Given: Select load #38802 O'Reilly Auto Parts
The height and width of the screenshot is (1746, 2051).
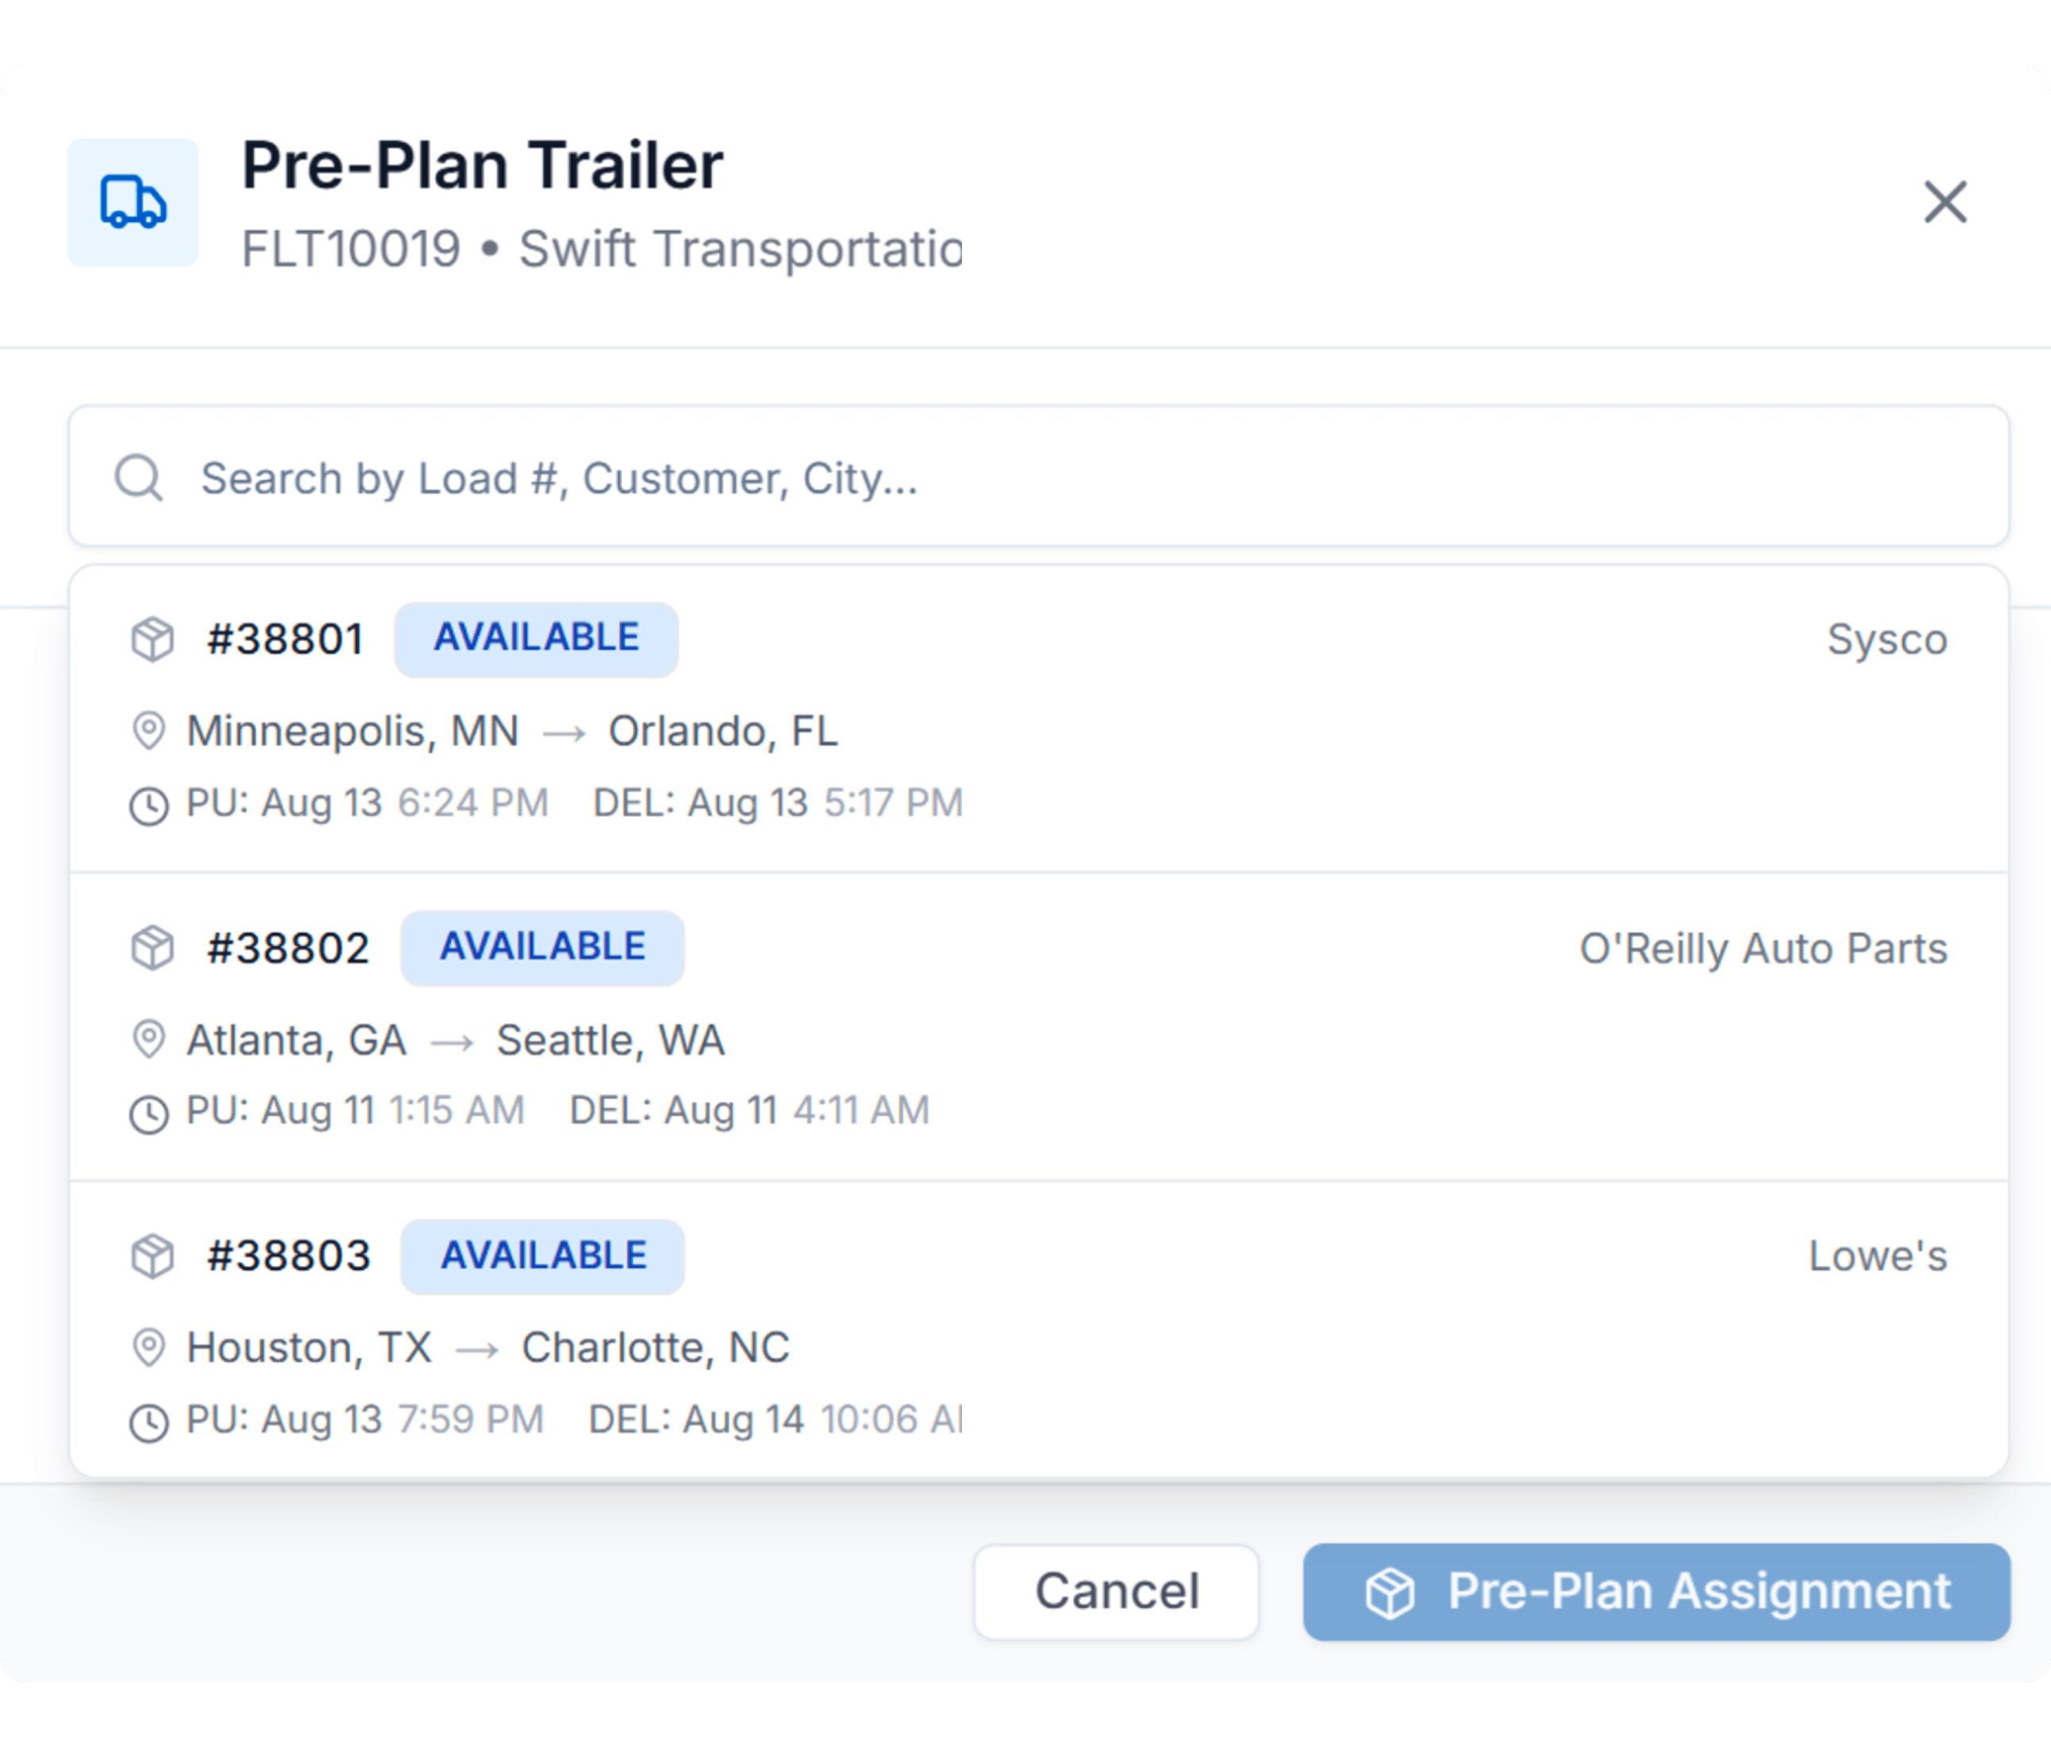Looking at the screenshot, I should (1038, 1028).
